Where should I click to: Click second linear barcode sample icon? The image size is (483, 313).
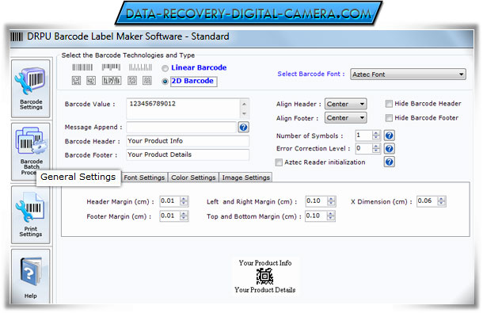[111, 67]
